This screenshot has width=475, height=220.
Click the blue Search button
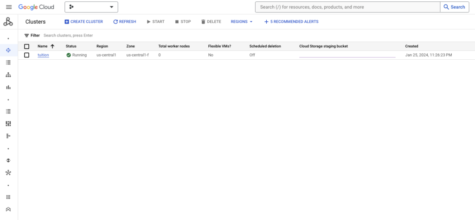pos(454,7)
